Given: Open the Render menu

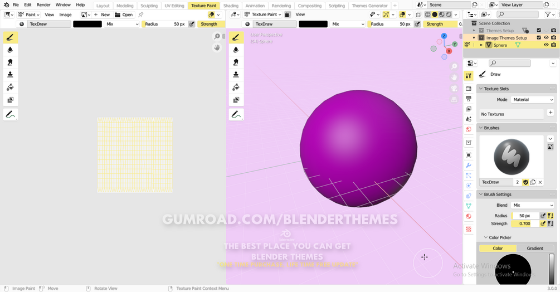Looking at the screenshot, I should (x=43, y=5).
